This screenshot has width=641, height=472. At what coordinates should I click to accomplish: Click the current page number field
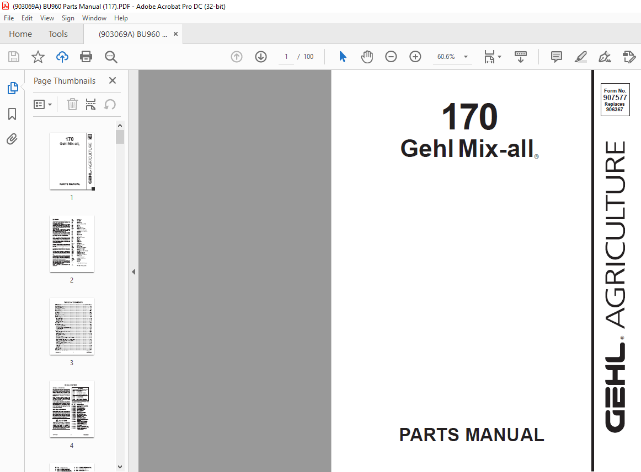[286, 57]
